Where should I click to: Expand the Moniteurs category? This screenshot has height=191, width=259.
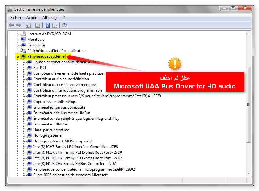(x=18, y=40)
